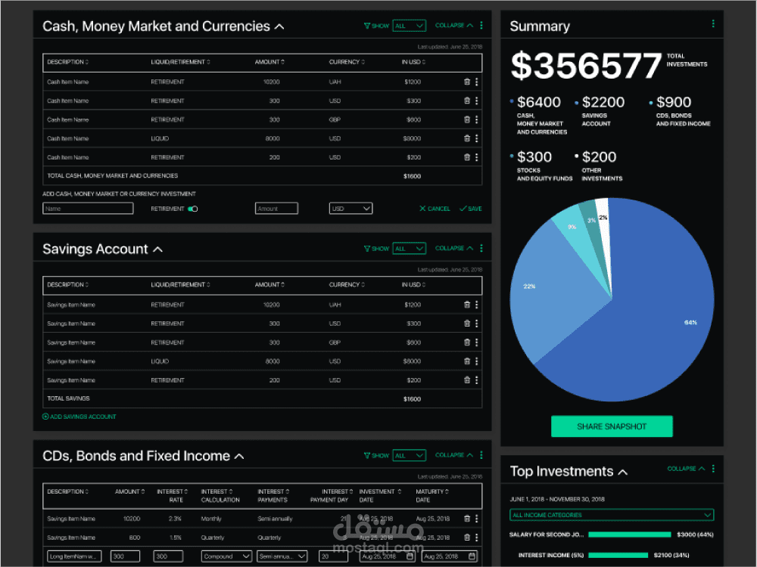Collapse section via chevron beside Cash, Money Market title
The height and width of the screenshot is (567, 757).
(x=279, y=27)
